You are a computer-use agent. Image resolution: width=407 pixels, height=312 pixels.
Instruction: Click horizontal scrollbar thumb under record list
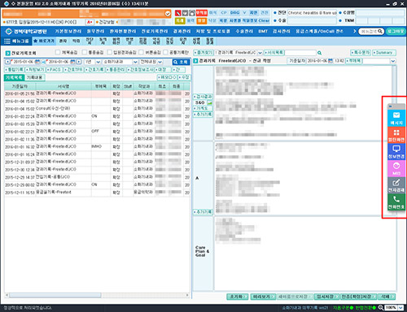(55, 295)
